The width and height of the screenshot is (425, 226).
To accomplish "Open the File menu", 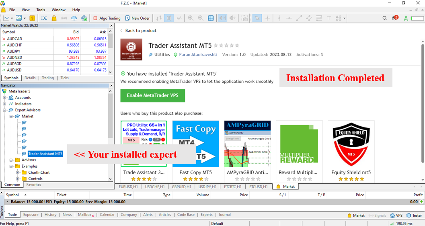I will tap(12, 10).
